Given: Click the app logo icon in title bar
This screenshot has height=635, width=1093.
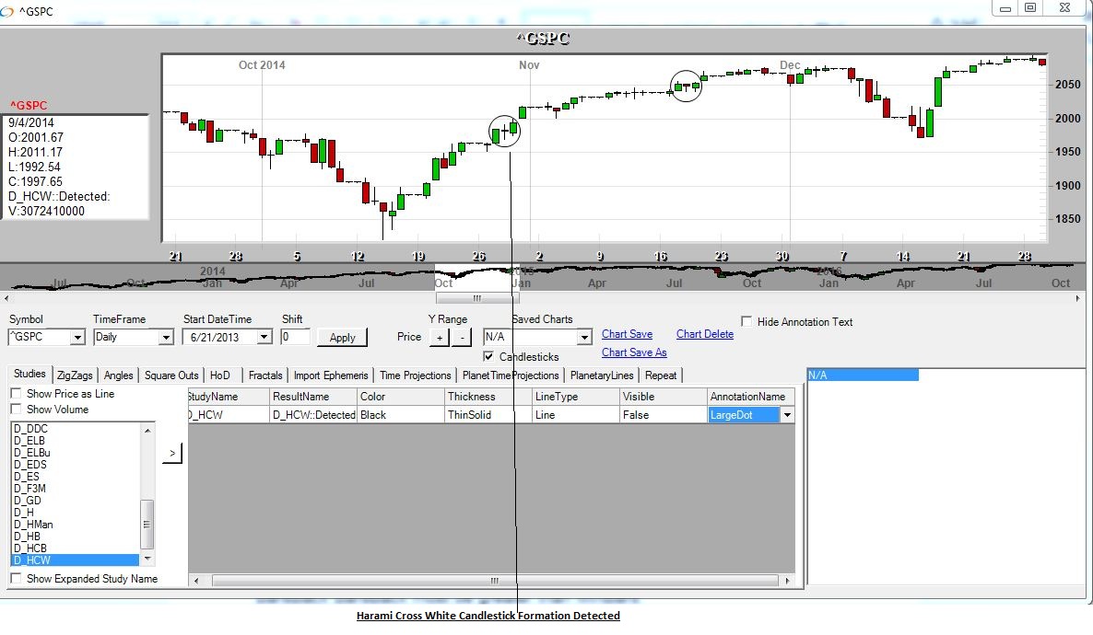Looking at the screenshot, I should pos(7,12).
